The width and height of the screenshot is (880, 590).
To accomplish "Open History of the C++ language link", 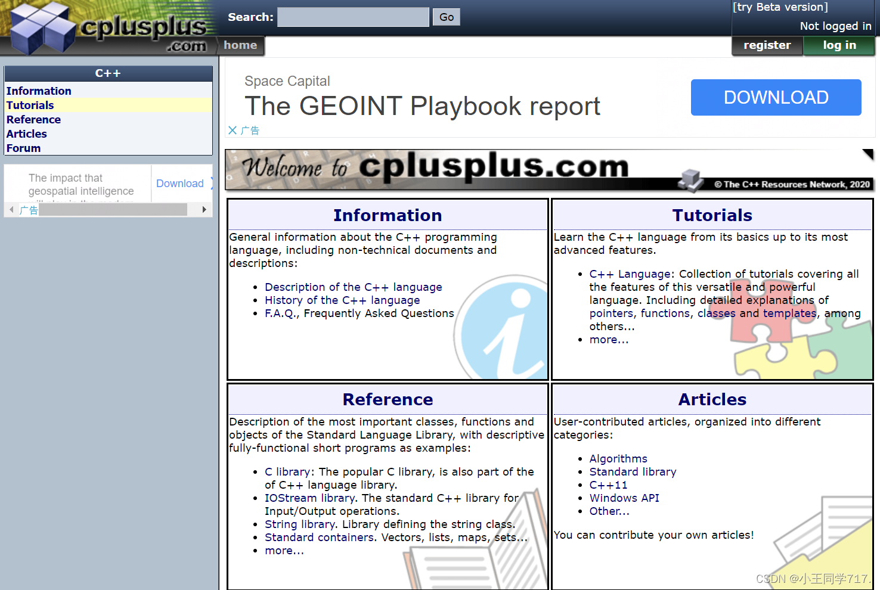I will (342, 300).
